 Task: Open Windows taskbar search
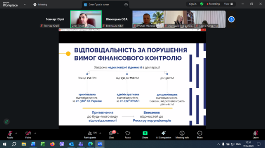pyautogui.click(x=14, y=144)
